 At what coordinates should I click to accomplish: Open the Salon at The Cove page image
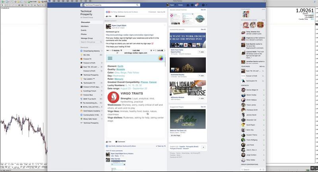tap(188, 119)
